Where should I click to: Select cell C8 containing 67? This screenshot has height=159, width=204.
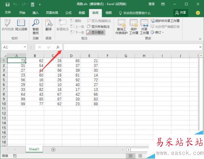pyautogui.click(x=53, y=94)
